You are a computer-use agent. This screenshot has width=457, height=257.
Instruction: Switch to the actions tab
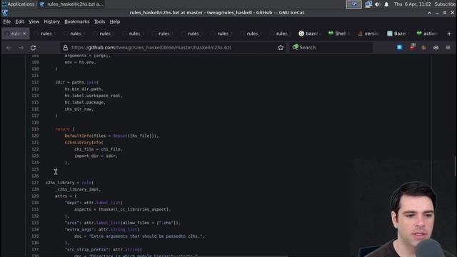[427, 34]
